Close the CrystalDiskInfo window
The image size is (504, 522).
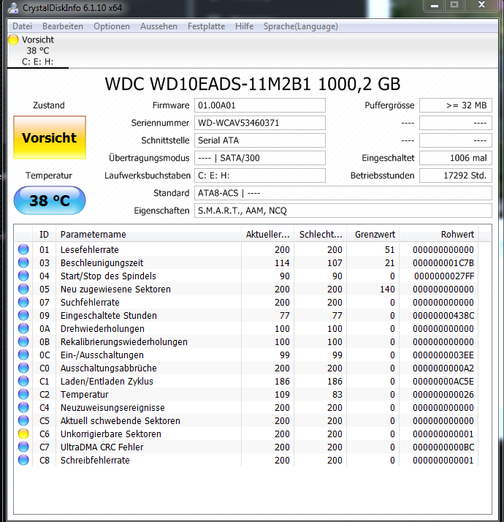[x=481, y=6]
